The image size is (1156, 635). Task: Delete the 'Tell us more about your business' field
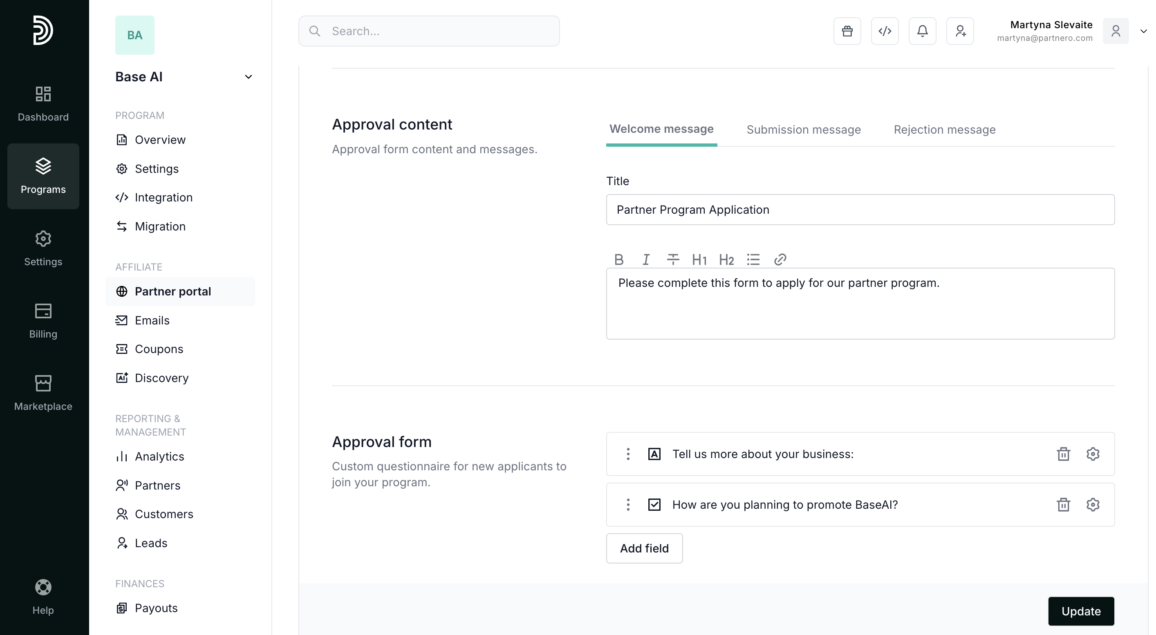tap(1063, 454)
